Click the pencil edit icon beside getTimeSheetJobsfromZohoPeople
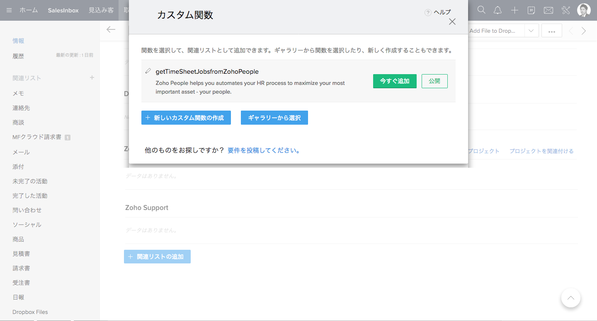The width and height of the screenshot is (597, 321). [148, 71]
